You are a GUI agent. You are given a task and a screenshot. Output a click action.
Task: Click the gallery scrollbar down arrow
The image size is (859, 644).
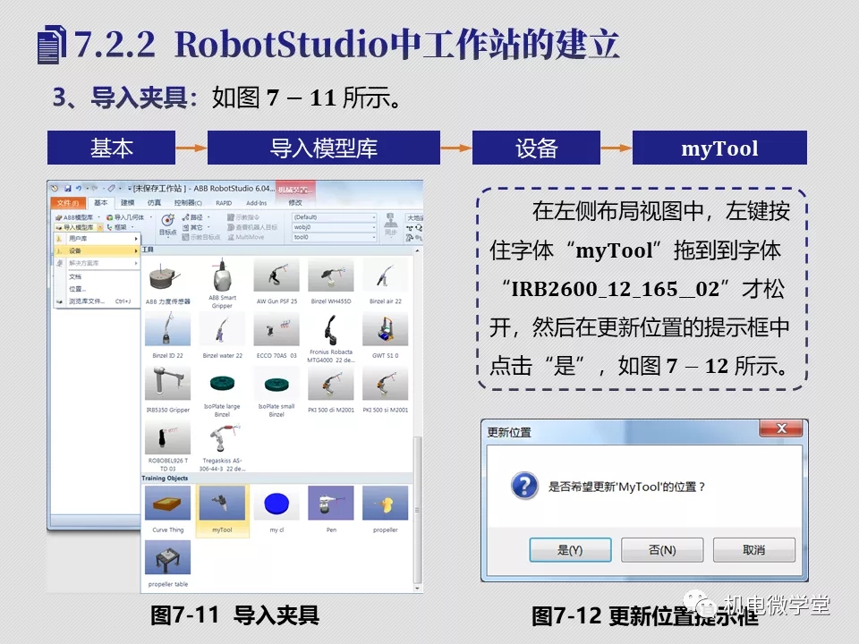[x=418, y=589]
